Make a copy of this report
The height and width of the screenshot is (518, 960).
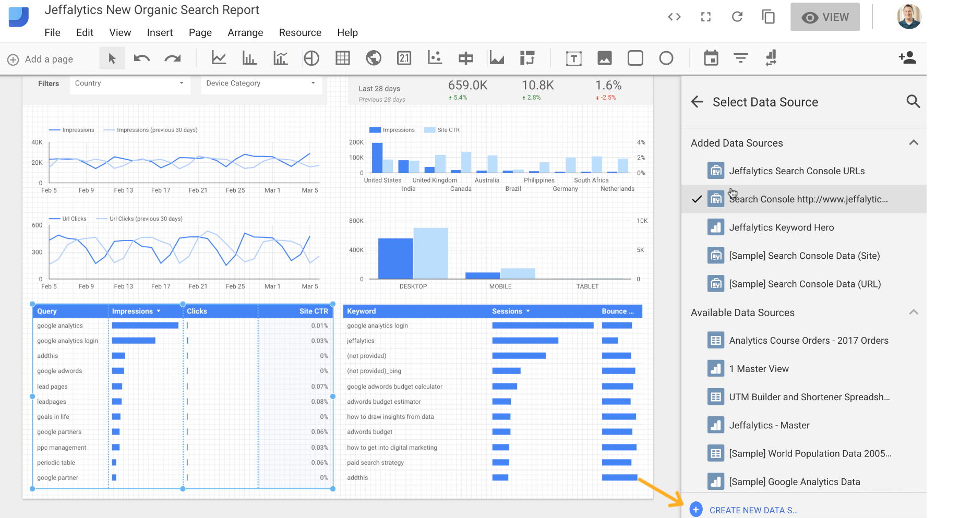pos(769,17)
